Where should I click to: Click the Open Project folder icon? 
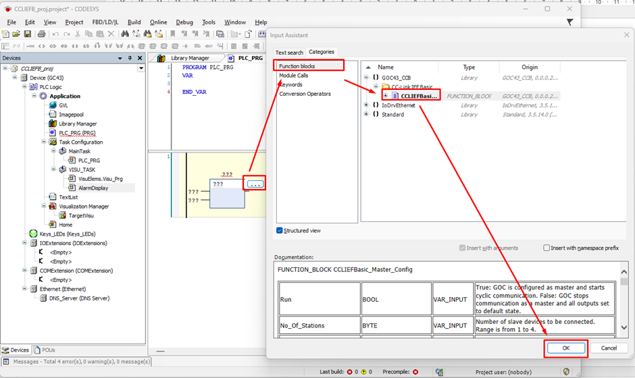pos(16,34)
